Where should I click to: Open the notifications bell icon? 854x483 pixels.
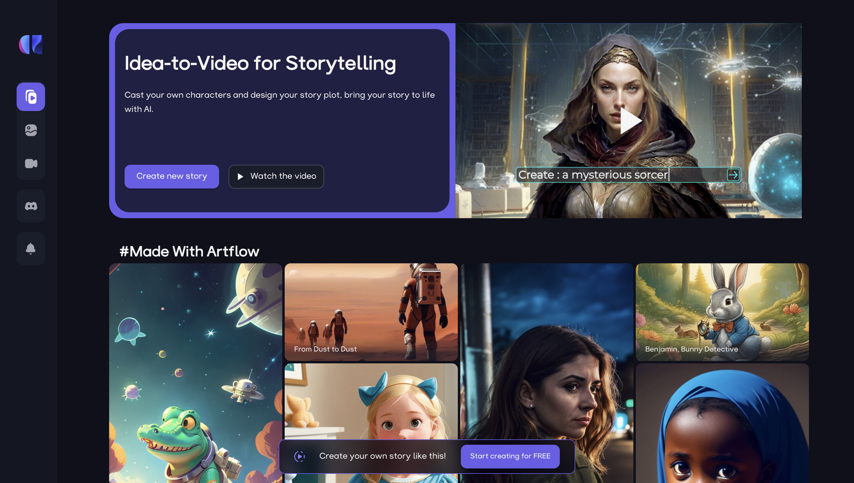(31, 249)
